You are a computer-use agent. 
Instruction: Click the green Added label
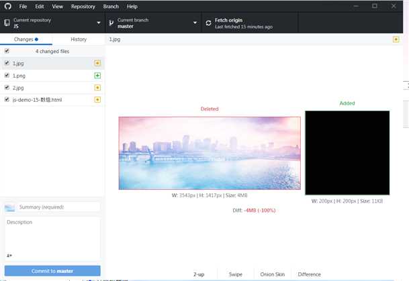point(347,103)
